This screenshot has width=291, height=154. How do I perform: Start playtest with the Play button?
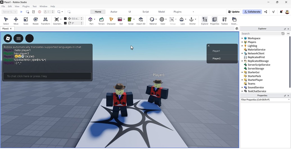(21, 12)
